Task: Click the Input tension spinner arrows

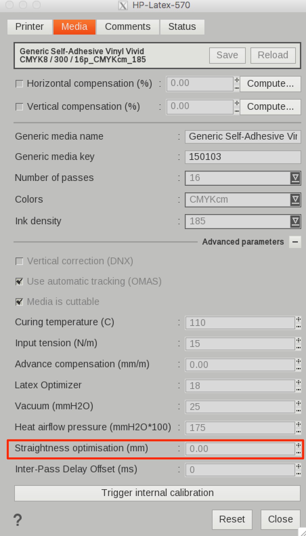Action: pos(298,344)
